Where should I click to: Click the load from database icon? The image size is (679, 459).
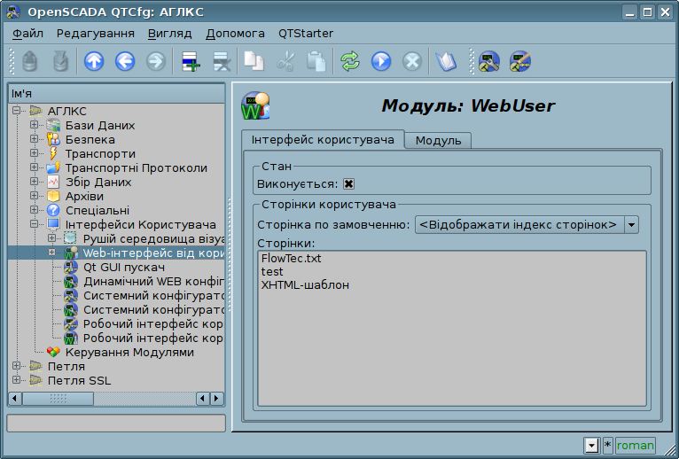tap(31, 61)
